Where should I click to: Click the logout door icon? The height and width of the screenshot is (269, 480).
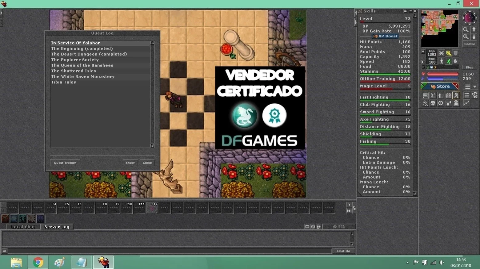point(474,95)
